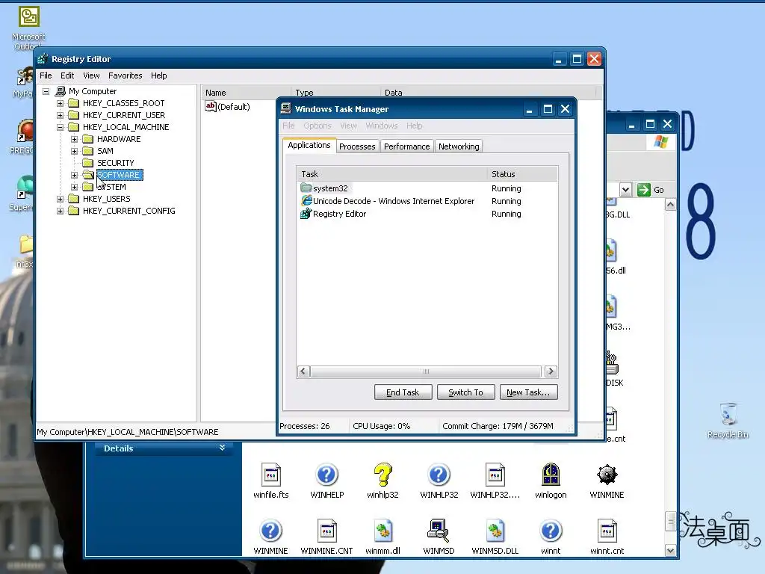Sort tasks by the Status column header

pyautogui.click(x=522, y=174)
